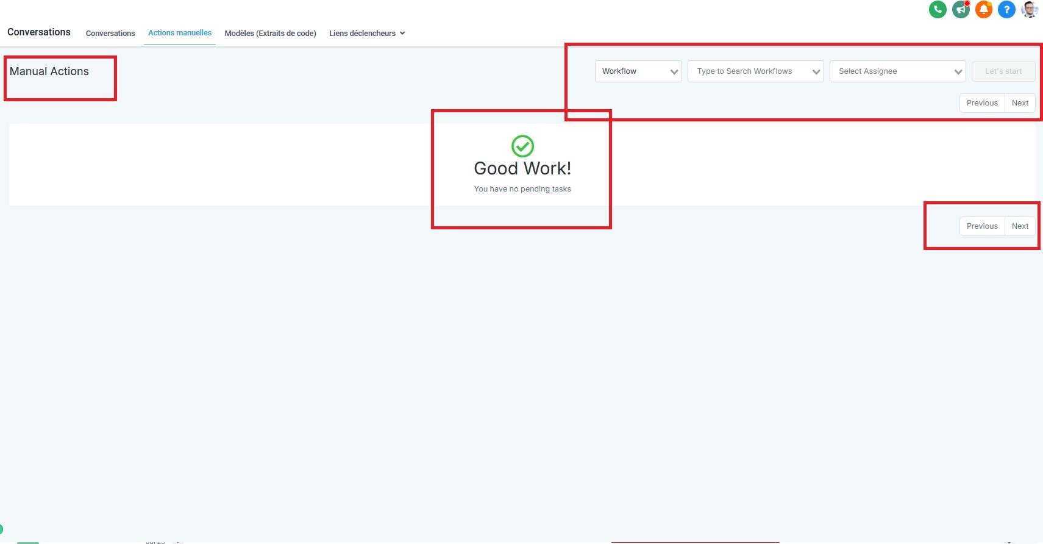
Task: Click the green phone dialer icon
Action: pyautogui.click(x=938, y=9)
